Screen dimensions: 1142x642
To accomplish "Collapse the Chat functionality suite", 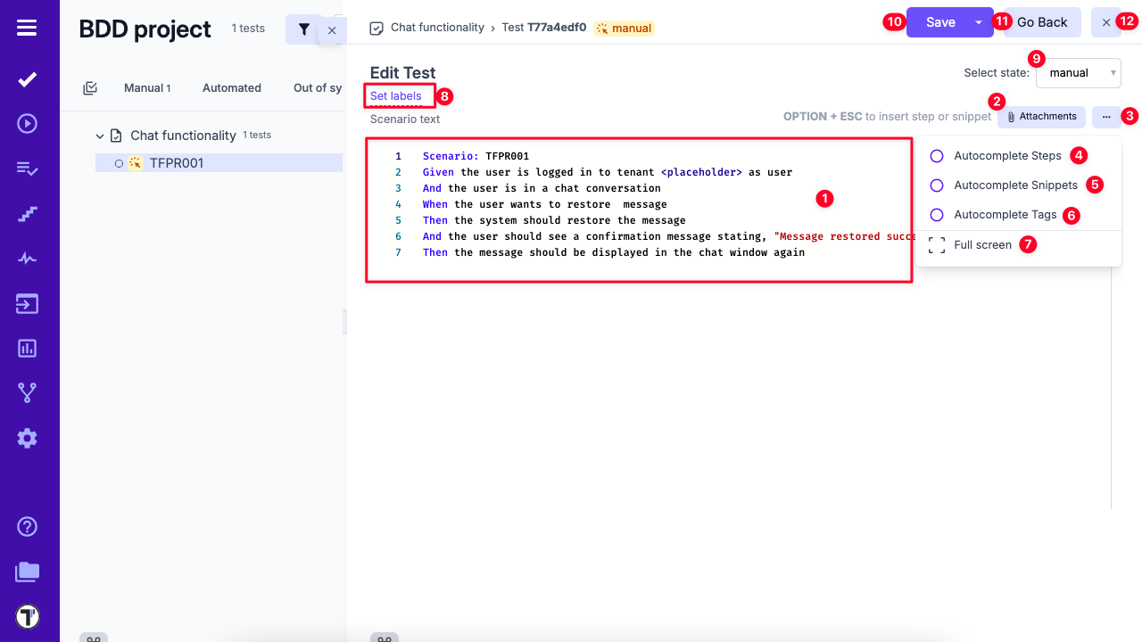I will pyautogui.click(x=100, y=136).
